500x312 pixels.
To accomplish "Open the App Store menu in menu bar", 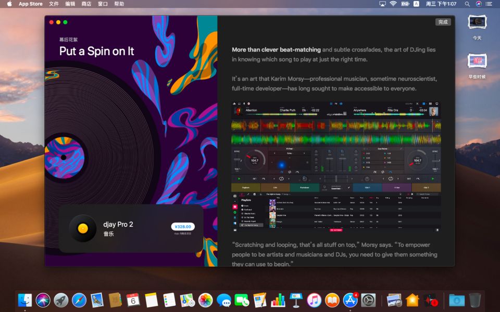I will point(30,4).
